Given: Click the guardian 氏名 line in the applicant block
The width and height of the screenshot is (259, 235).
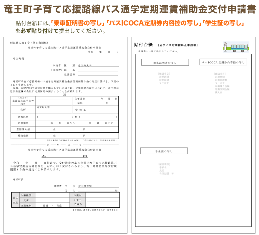Looking at the screenshot, I should point(98,70).
